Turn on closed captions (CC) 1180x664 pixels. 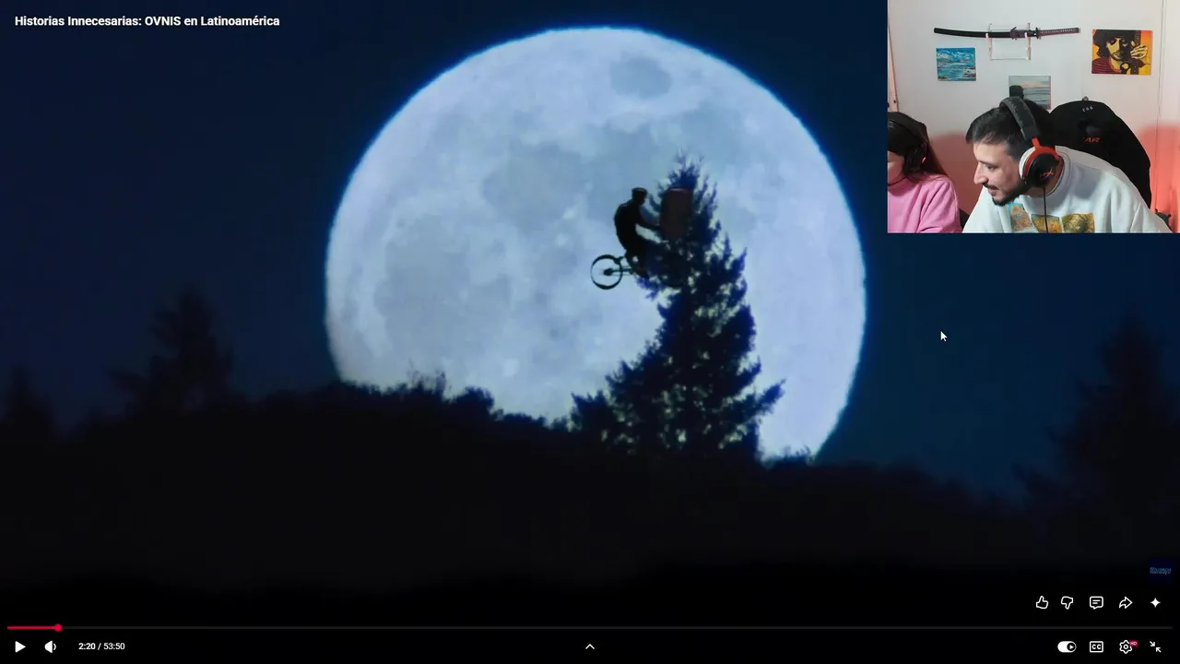click(1096, 646)
